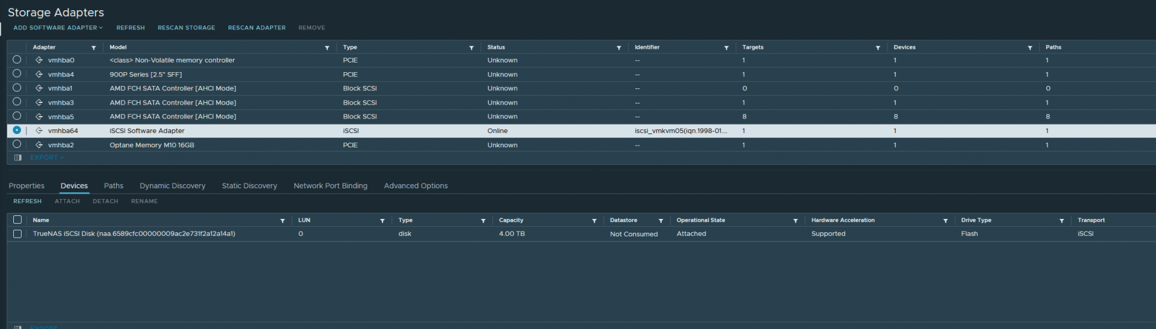Click 900P Series model text
The height and width of the screenshot is (329, 1156).
(x=146, y=75)
